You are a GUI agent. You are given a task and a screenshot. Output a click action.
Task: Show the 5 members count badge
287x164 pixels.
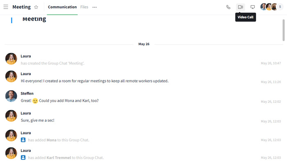(280, 7)
